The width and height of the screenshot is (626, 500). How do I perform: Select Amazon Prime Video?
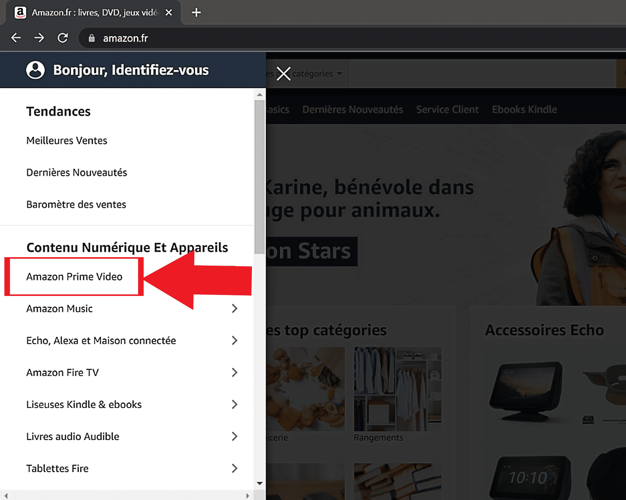(74, 277)
